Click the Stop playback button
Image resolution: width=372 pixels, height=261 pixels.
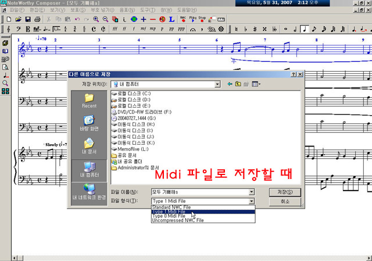pos(202,19)
